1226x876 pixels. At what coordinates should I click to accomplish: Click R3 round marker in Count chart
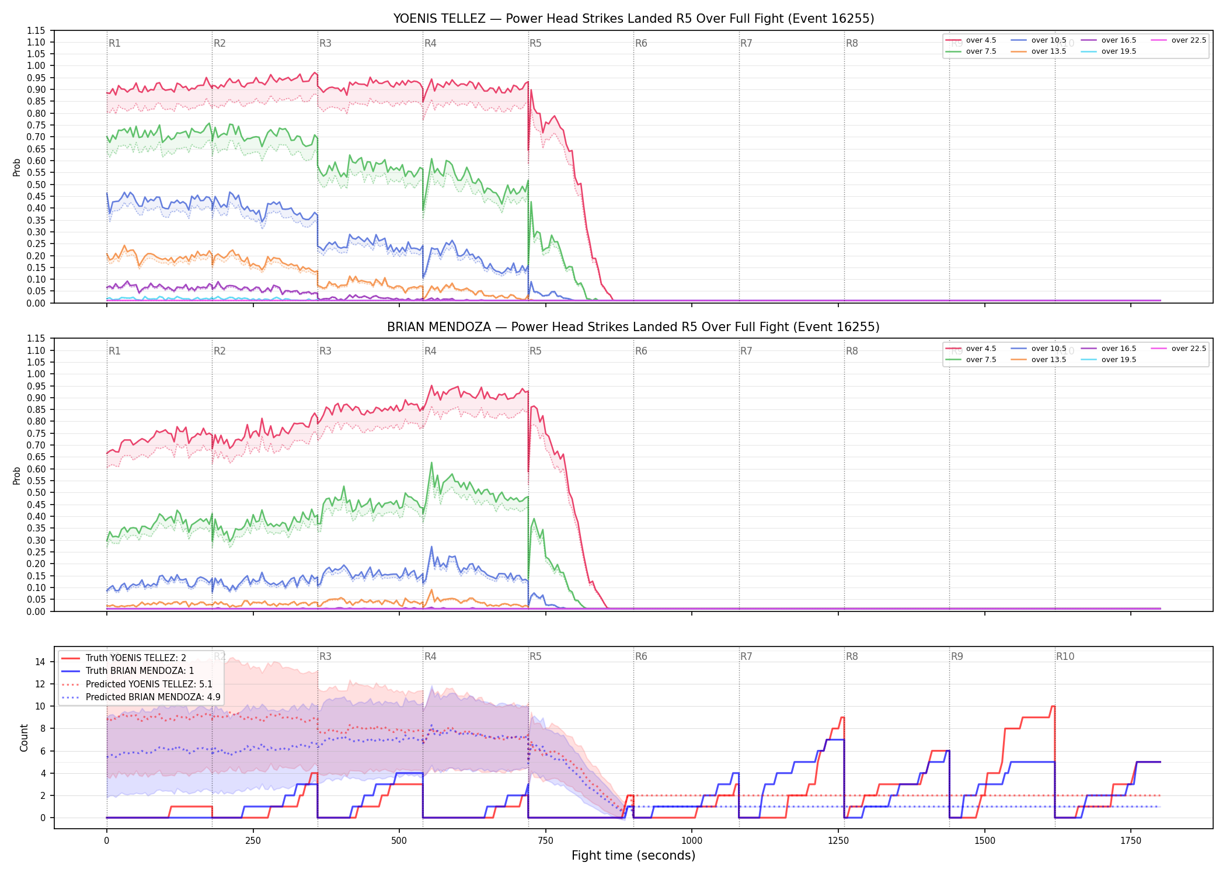click(325, 656)
